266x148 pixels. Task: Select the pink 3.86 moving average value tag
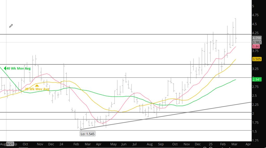point(256,47)
